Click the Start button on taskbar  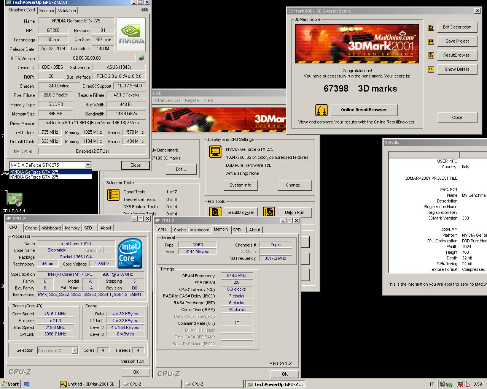click(x=11, y=384)
